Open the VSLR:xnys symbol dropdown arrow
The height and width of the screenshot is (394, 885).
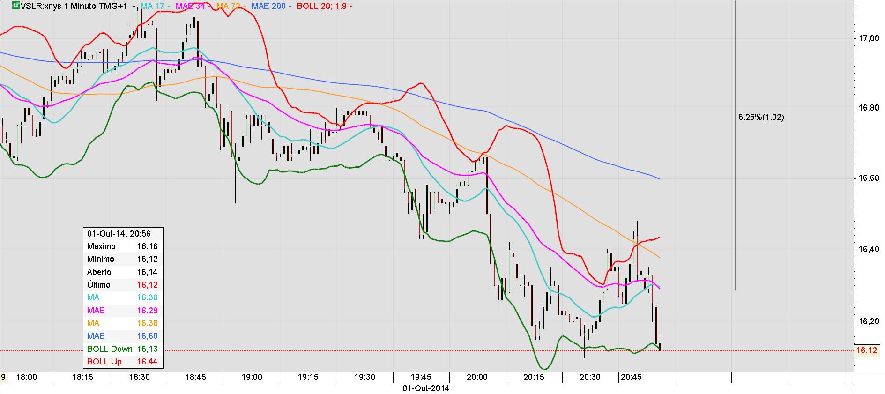[134, 7]
